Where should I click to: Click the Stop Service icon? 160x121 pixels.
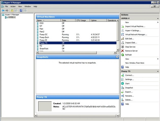click(x=123, y=47)
